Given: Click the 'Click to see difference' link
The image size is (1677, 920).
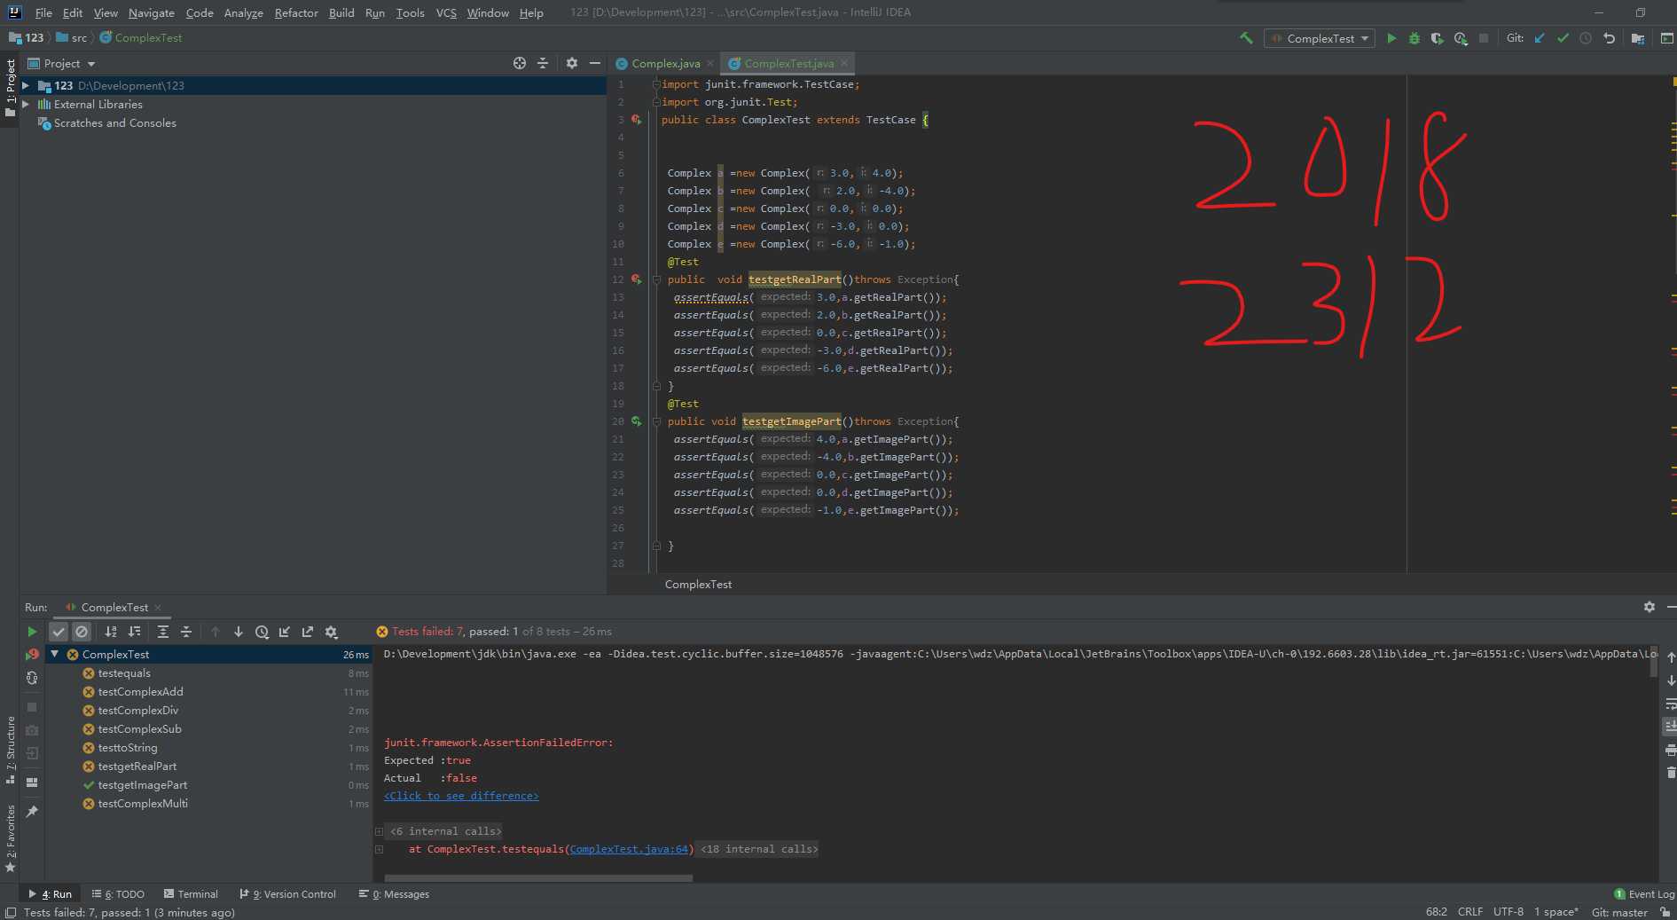Looking at the screenshot, I should point(461,796).
